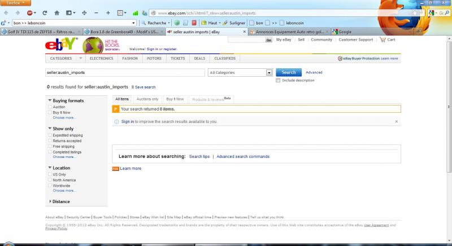
Task: Click the red book icon in Google toolbar
Action: pos(194,23)
